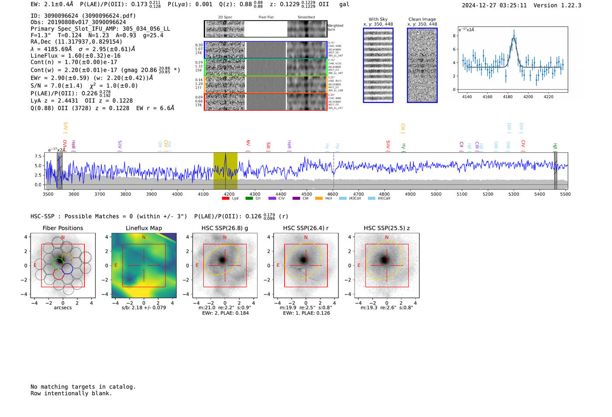Select the Gaussian emission line fit plot

[512, 60]
